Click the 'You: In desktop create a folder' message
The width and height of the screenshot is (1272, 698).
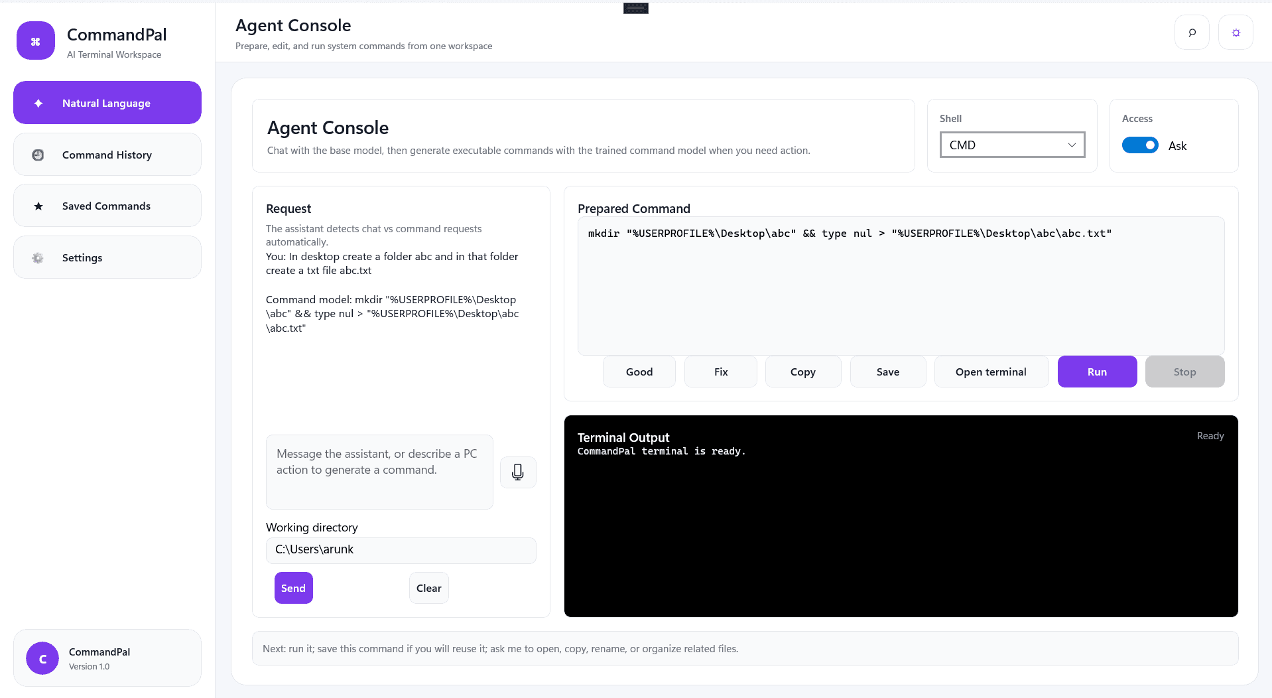tap(392, 263)
